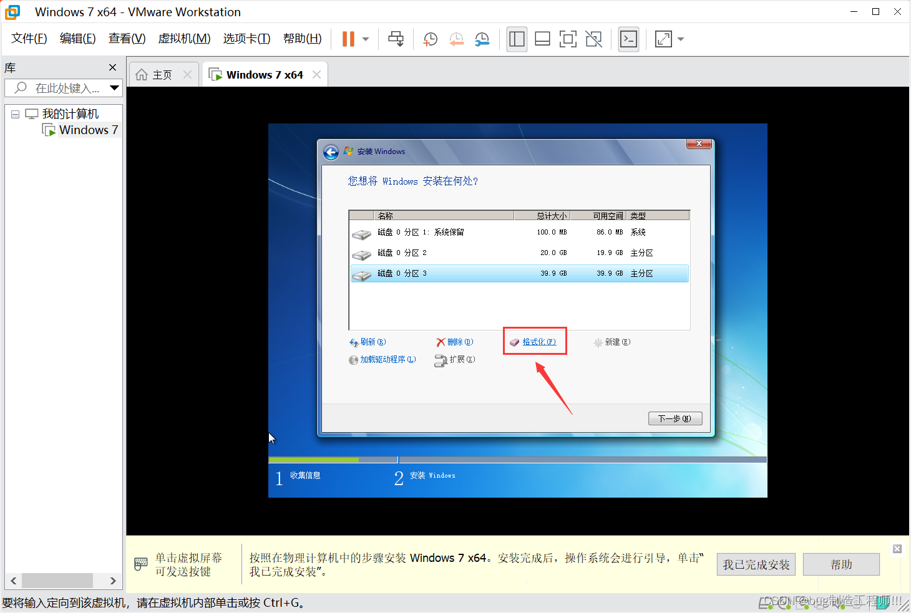Take a snapshot of the VM
This screenshot has width=911, height=613.
tap(431, 39)
